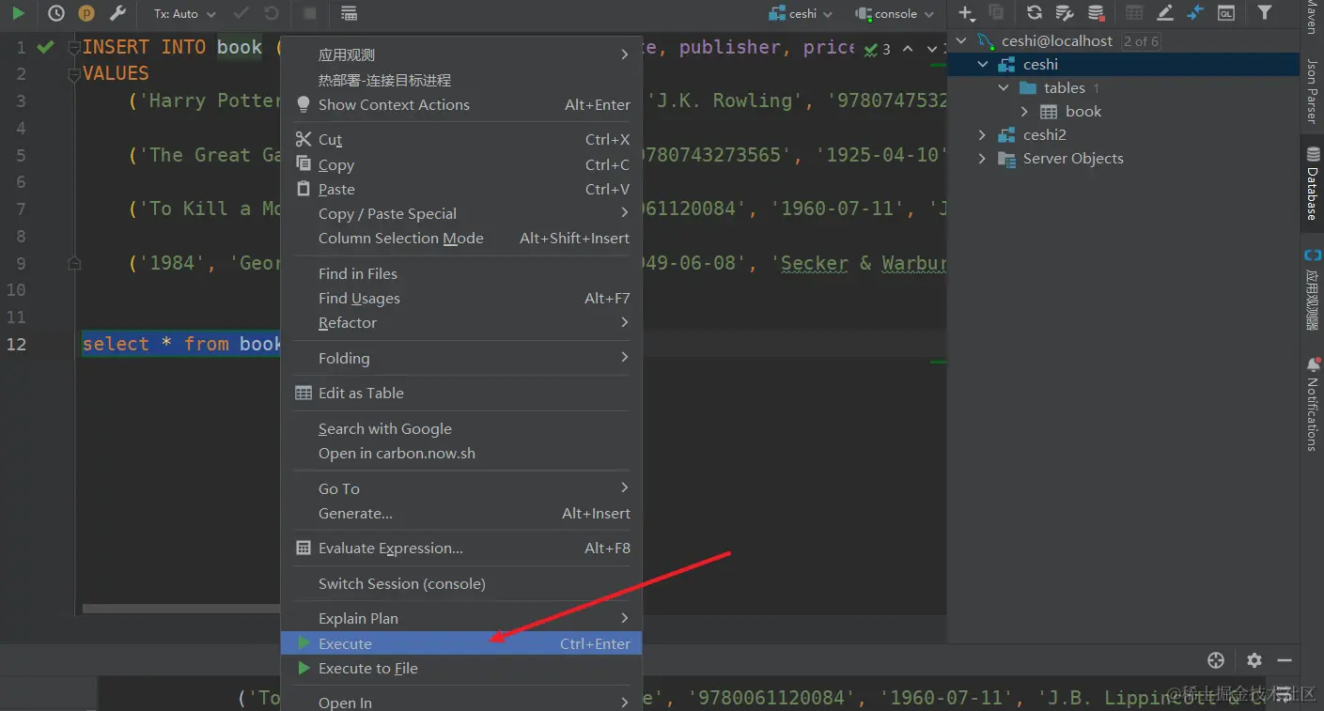Toggle the in-editor results table icon
1324x711 pixels.
click(x=349, y=13)
